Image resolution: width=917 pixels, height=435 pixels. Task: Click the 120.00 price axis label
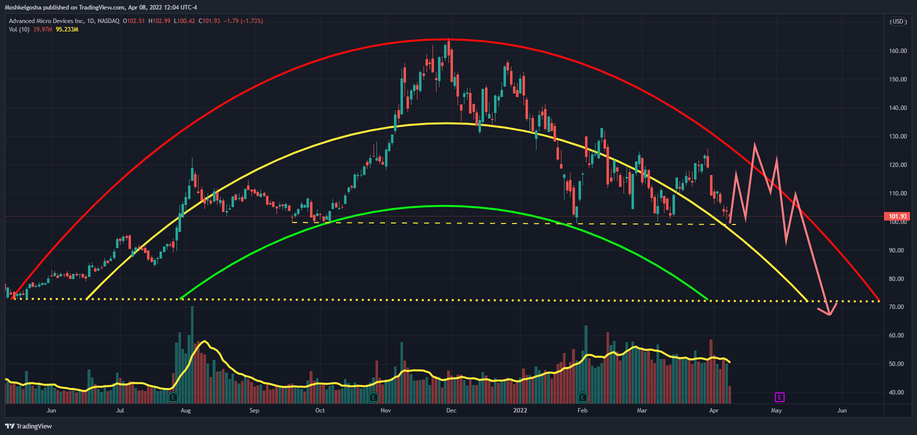click(898, 165)
